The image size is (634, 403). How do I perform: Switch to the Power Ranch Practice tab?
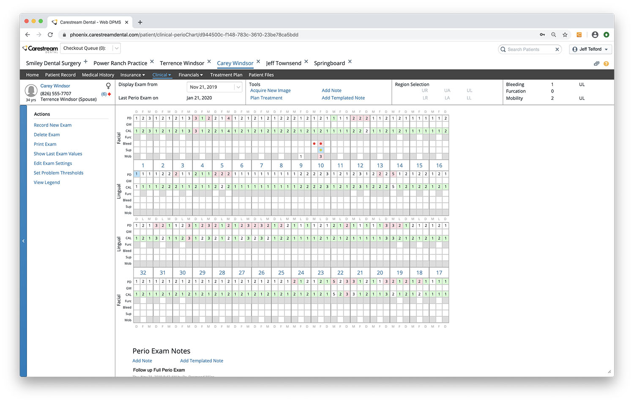(120, 63)
